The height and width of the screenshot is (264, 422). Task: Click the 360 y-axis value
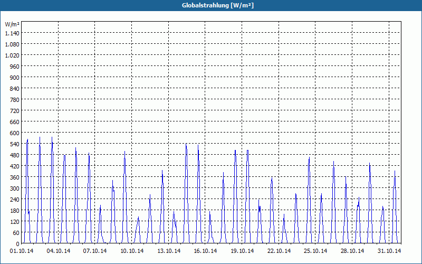pyautogui.click(x=15, y=177)
